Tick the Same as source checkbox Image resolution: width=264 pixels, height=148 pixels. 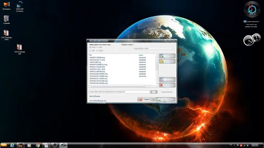pyautogui.click(x=161, y=92)
